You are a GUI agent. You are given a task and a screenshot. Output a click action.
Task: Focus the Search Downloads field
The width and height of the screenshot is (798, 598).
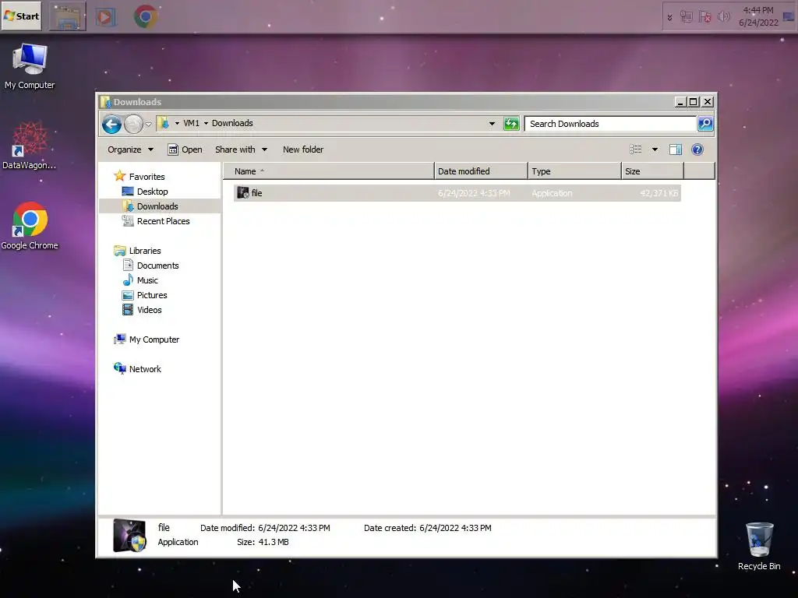(609, 124)
